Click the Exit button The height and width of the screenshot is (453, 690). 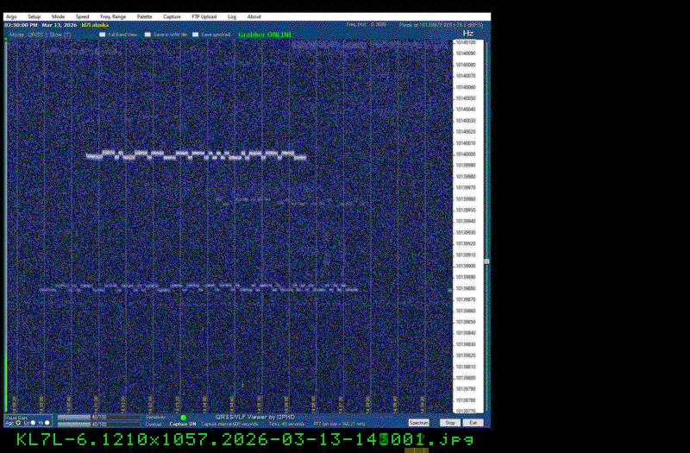click(474, 423)
